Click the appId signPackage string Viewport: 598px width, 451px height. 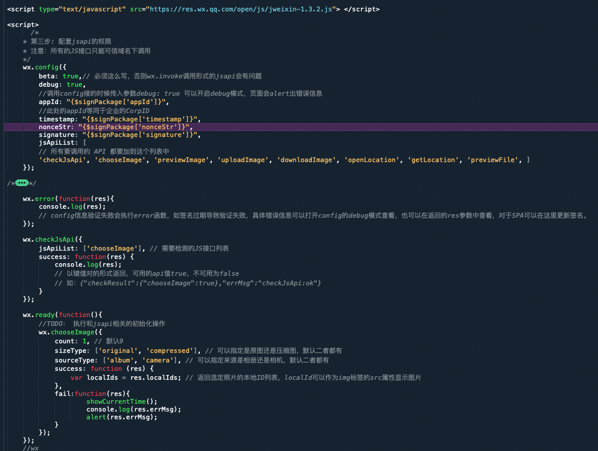point(116,102)
